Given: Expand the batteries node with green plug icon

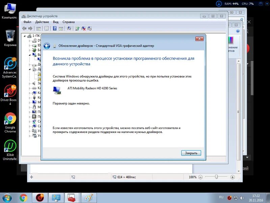Looking at the screenshot, I should tap(29, 50).
